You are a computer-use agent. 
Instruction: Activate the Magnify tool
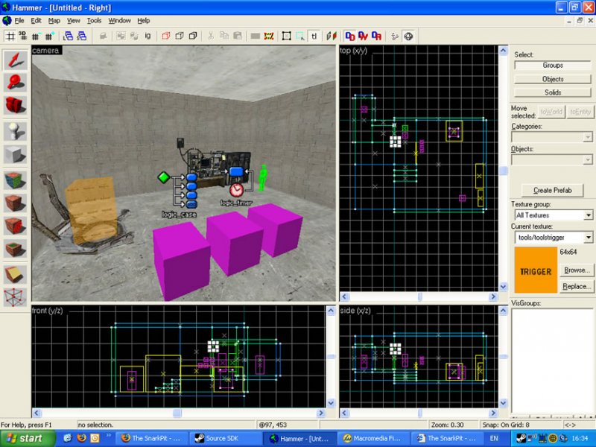coord(15,82)
